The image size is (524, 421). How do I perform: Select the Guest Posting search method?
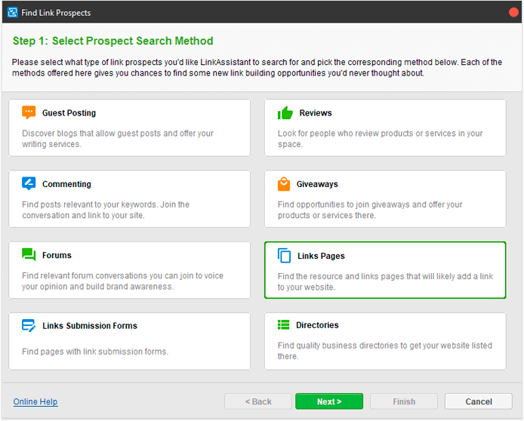[x=129, y=128]
